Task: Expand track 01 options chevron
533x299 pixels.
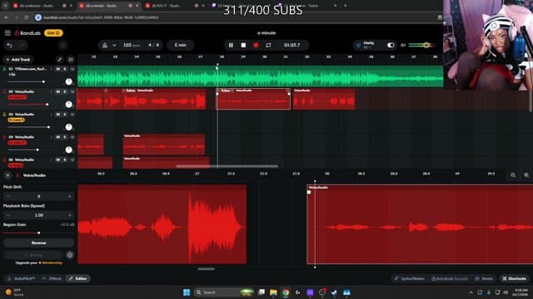Action: point(72,69)
